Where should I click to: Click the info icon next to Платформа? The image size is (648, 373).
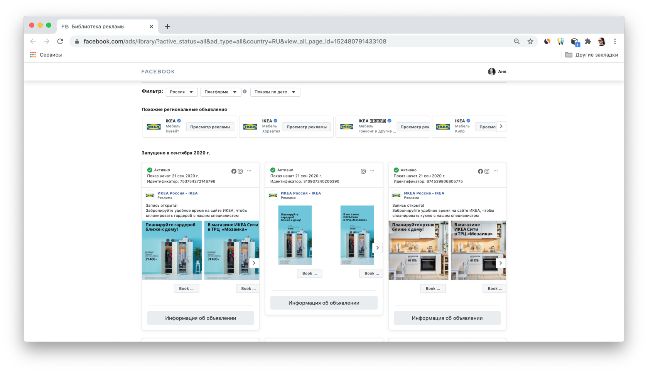(x=245, y=92)
